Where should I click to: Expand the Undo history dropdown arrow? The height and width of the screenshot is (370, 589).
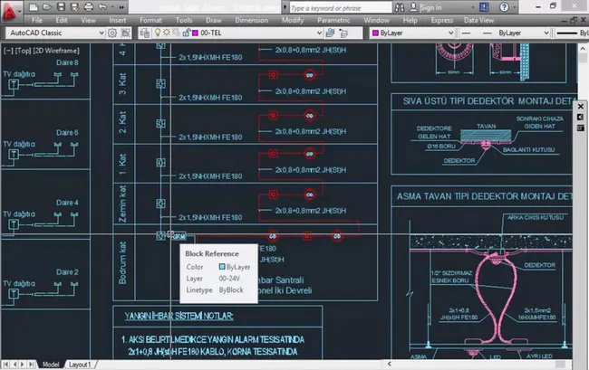pos(112,7)
